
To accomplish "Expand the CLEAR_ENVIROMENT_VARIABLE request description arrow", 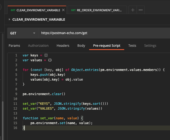I will coord(9,19).
